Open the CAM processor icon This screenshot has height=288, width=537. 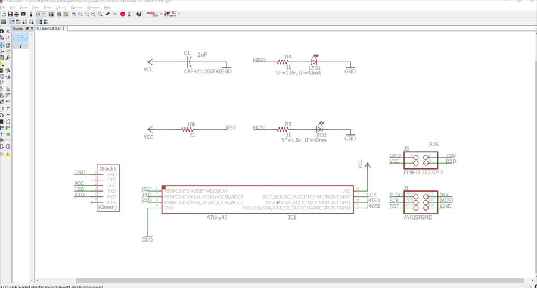[x=23, y=14]
